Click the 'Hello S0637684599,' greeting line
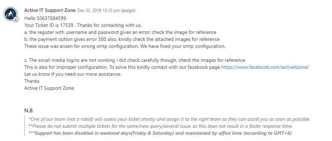 pyautogui.click(x=45, y=18)
